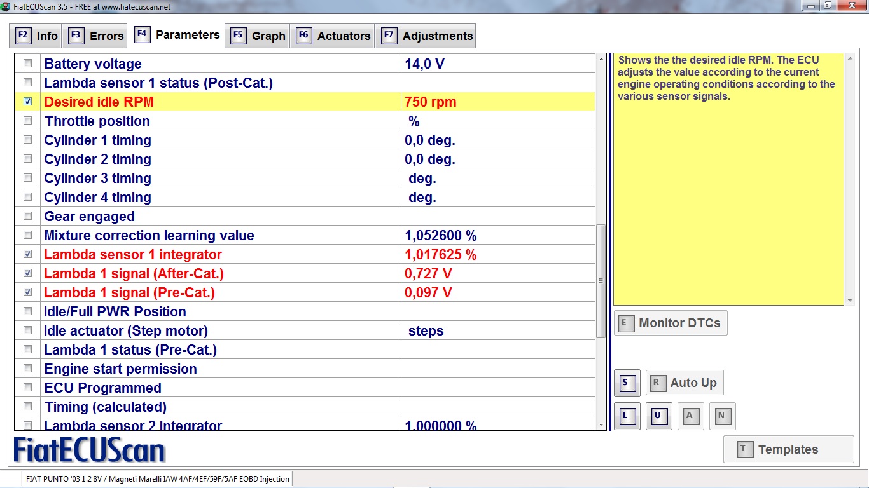Screen dimensions: 869x488
Task: Disable Lambda sensor 1 integrator checkbox
Action: tap(27, 254)
